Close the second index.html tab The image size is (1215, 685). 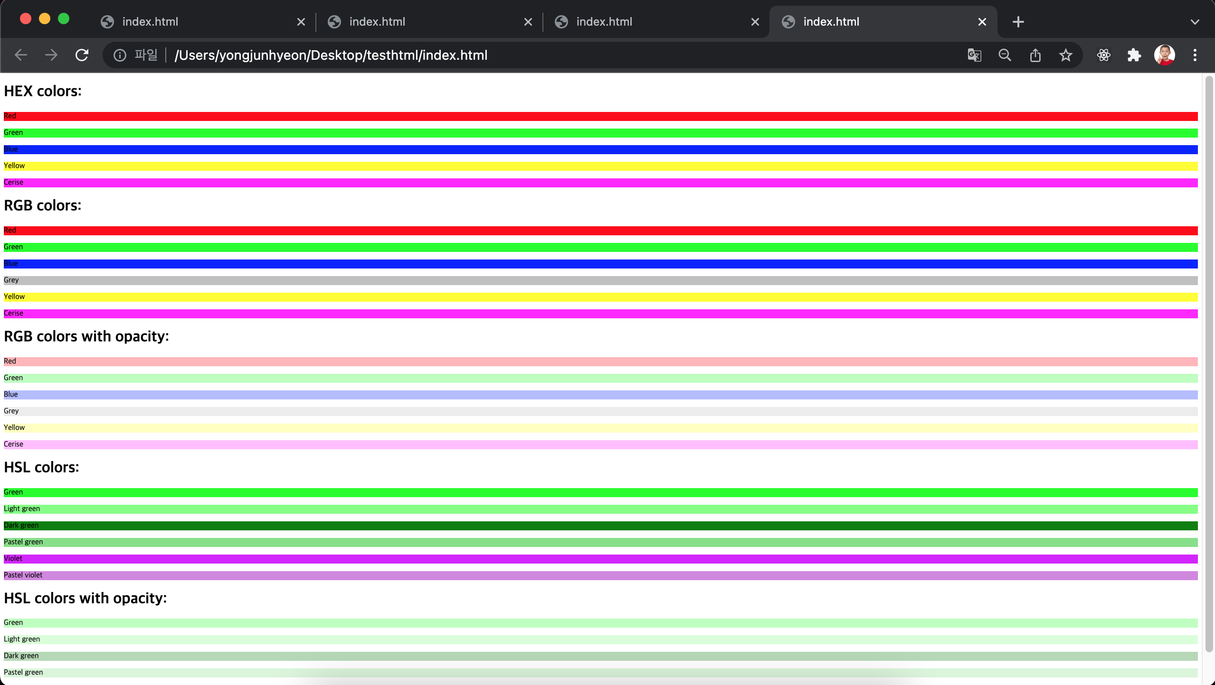coord(528,22)
